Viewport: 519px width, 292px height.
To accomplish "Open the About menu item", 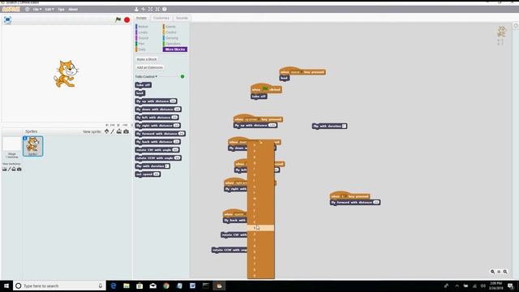I will (73, 9).
